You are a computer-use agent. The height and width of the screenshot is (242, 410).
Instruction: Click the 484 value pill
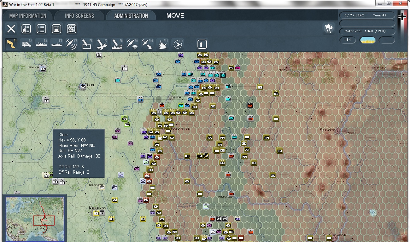pos(348,40)
